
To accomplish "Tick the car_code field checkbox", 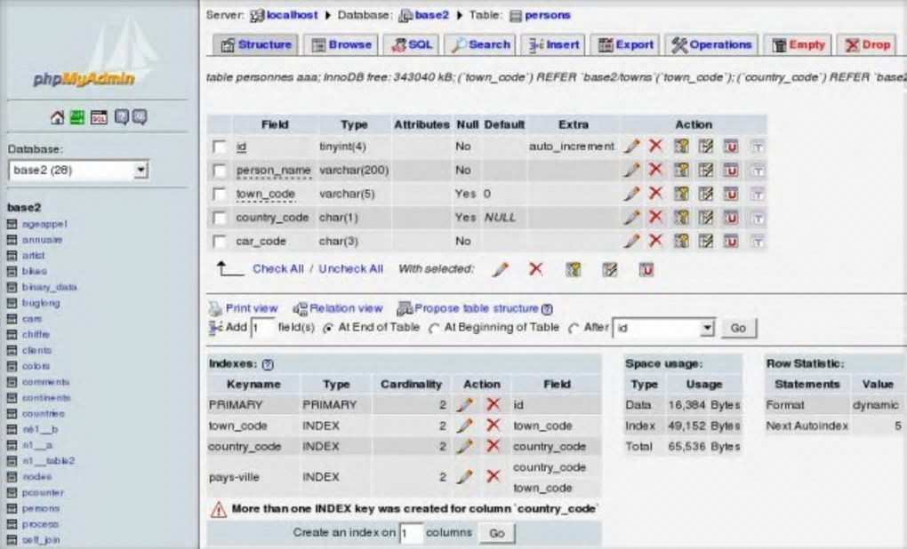I will tap(220, 242).
